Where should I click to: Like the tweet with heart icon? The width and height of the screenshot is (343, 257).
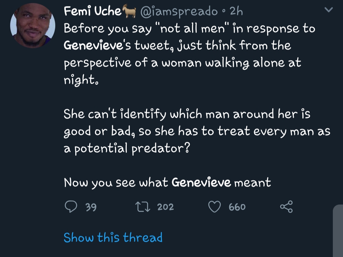tap(214, 207)
